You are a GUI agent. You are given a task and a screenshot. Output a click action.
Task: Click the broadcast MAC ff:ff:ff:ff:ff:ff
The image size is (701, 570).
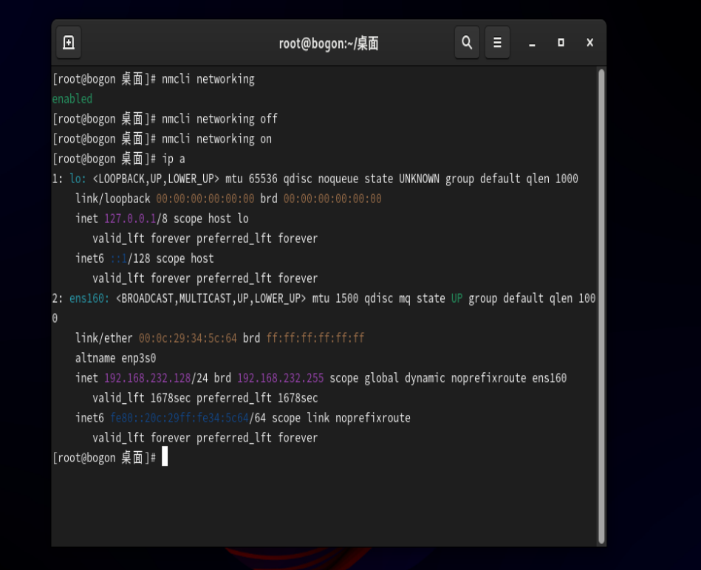(315, 338)
